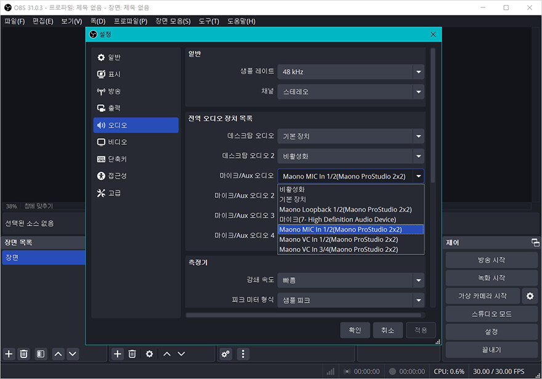Click the 녹화 시작 button

click(491, 277)
